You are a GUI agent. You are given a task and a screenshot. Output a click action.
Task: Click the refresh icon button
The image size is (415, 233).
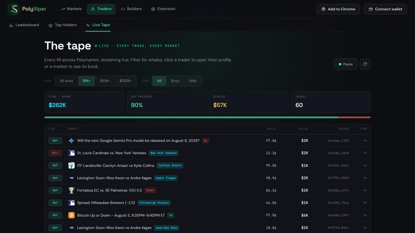(x=365, y=64)
